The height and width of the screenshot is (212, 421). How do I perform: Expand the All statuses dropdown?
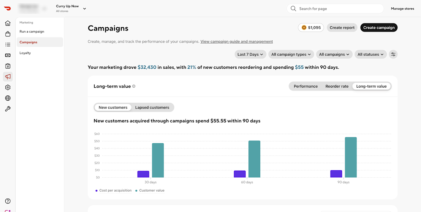tap(371, 54)
